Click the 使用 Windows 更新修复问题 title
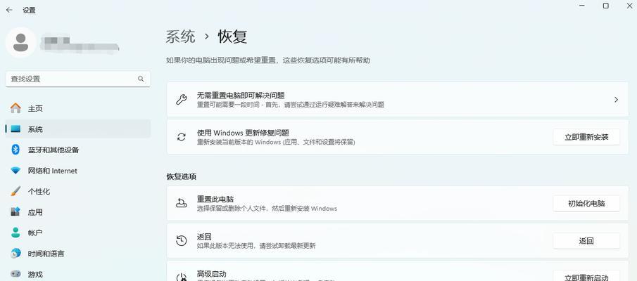This screenshot has height=281, width=637. point(243,133)
